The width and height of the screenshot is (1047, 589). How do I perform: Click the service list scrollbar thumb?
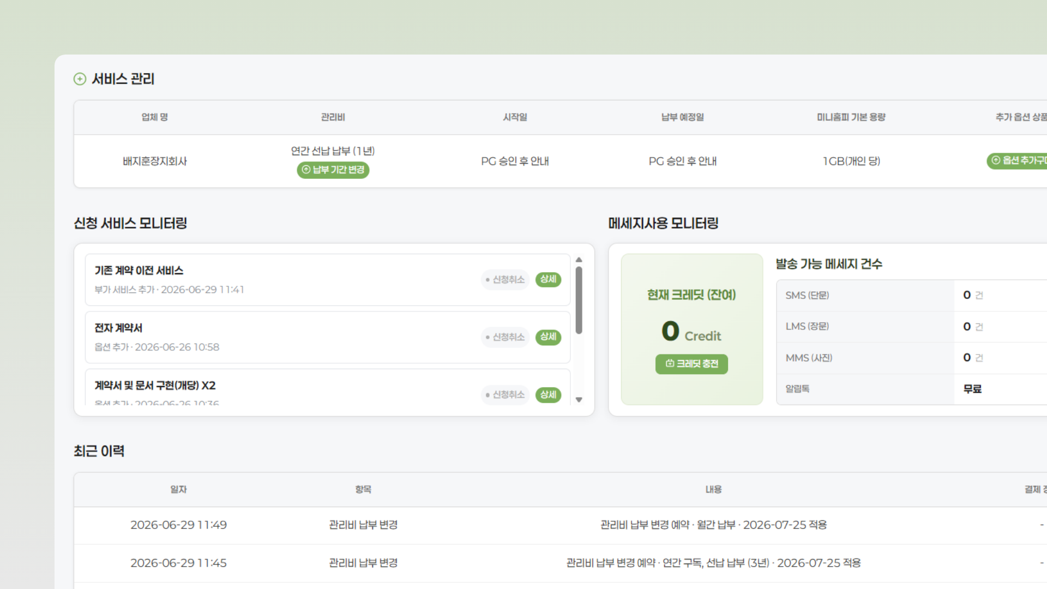(x=579, y=300)
